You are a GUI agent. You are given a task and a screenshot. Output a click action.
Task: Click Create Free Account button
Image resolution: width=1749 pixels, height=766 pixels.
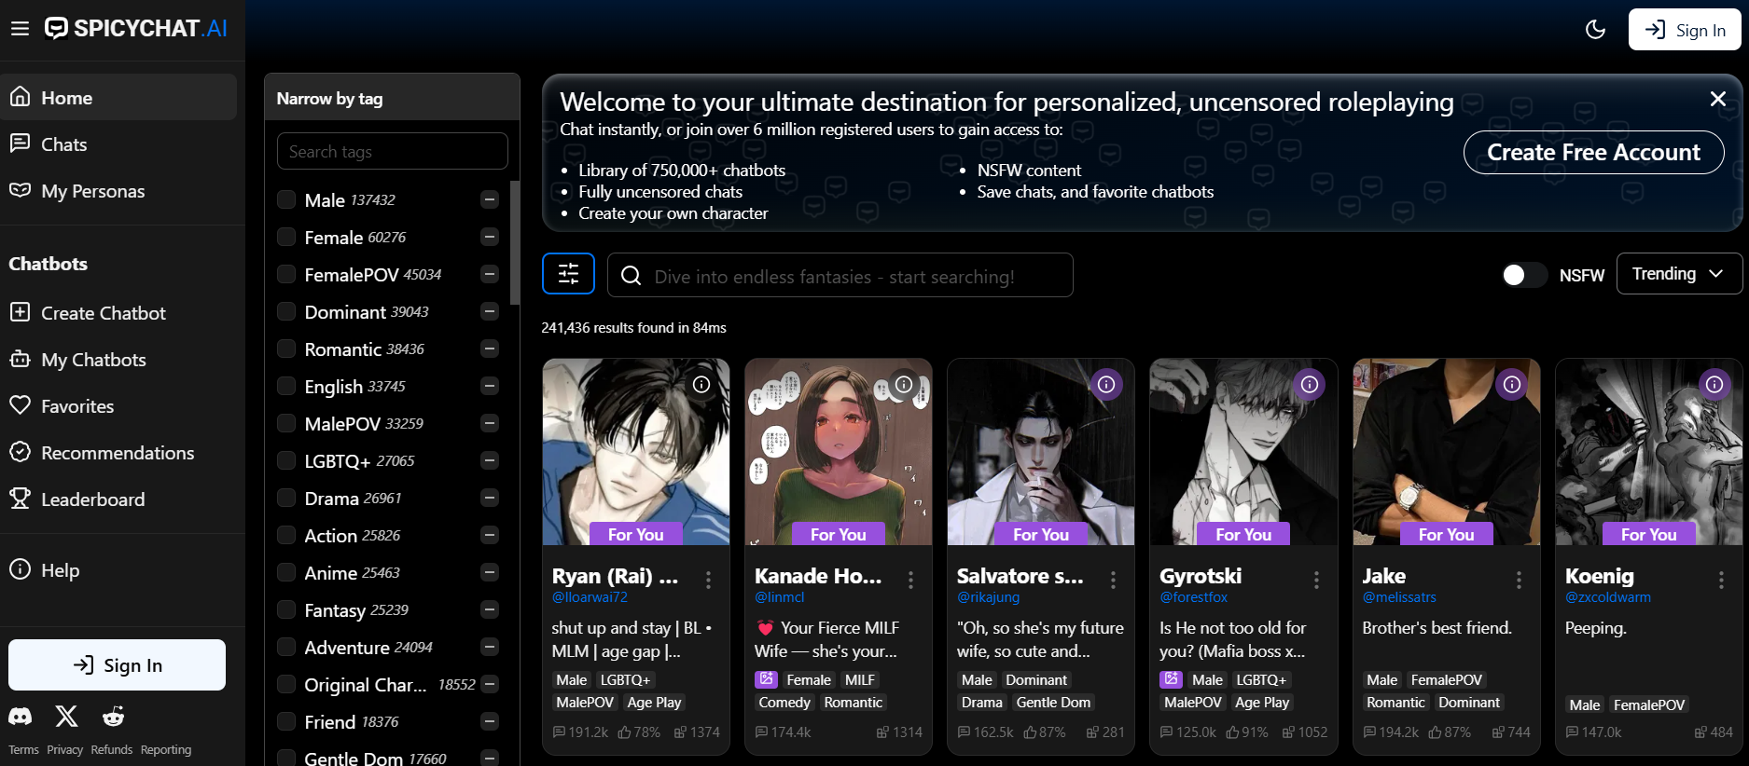(x=1593, y=152)
